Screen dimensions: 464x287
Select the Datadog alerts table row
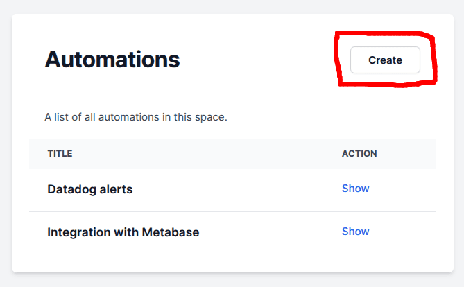pyautogui.click(x=208, y=189)
